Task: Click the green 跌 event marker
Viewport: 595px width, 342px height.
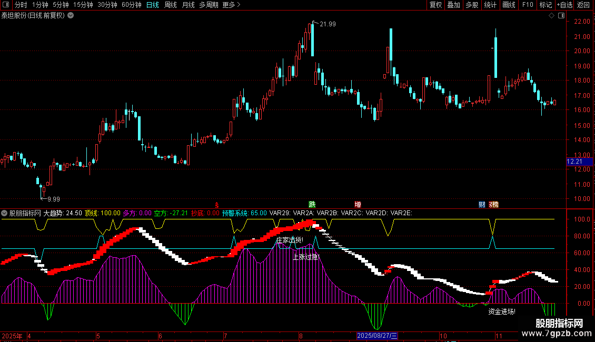Action: click(312, 205)
